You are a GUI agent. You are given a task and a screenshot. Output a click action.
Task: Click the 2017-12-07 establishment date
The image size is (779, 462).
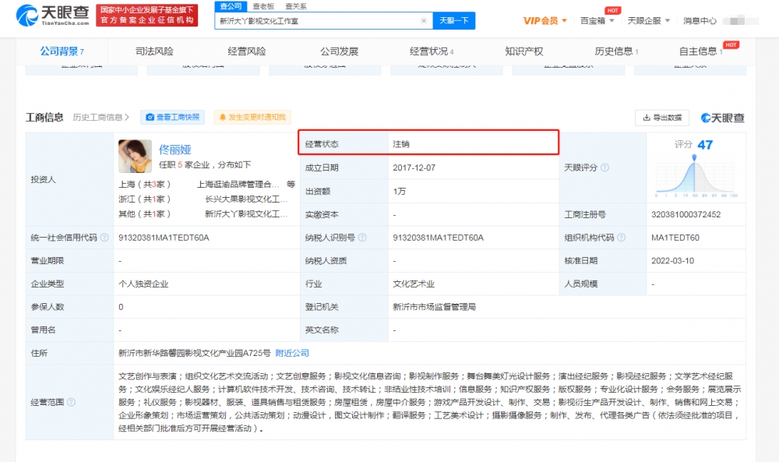coord(414,168)
